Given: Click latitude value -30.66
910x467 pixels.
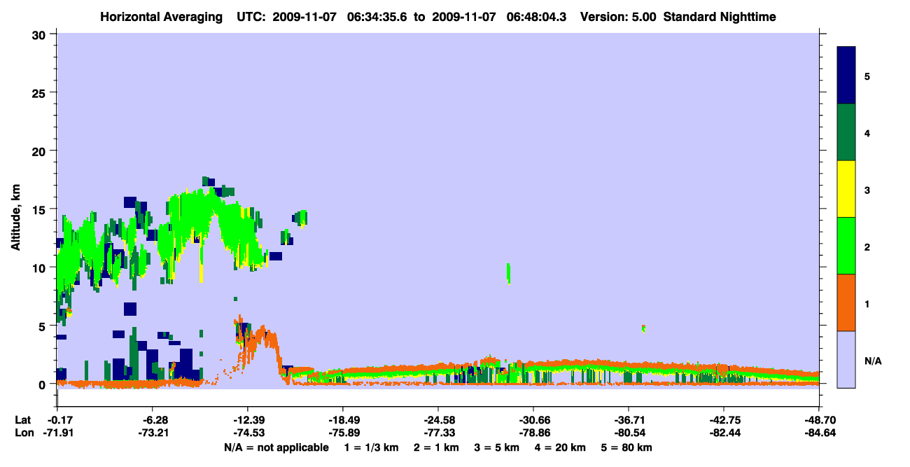Looking at the screenshot, I should pos(533,420).
